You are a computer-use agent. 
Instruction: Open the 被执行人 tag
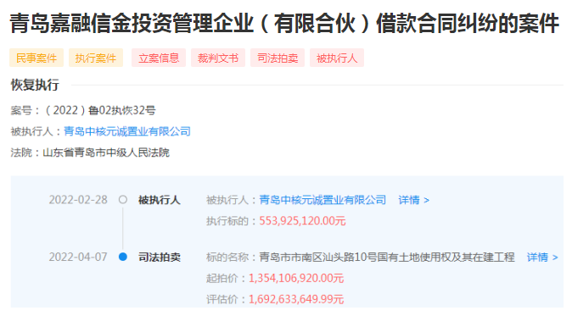337,58
